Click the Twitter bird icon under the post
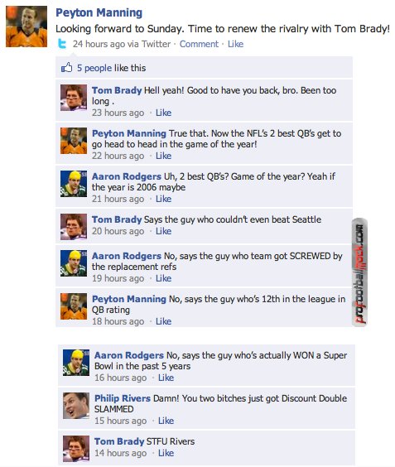 pos(62,44)
